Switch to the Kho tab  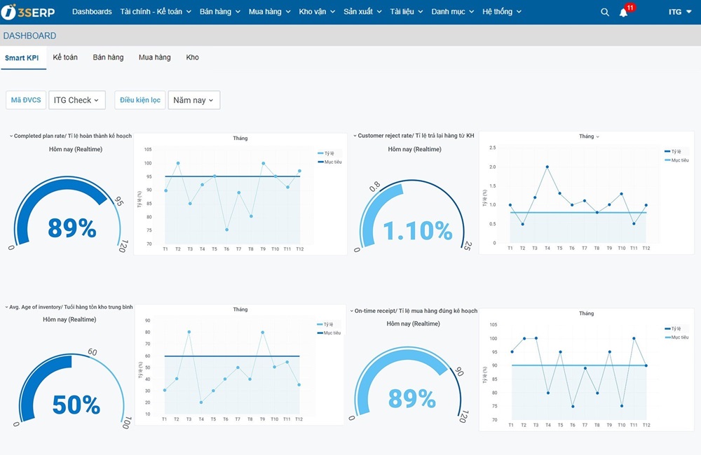coord(192,57)
